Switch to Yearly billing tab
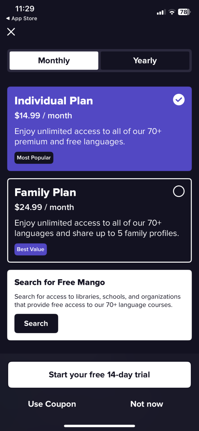The height and width of the screenshot is (431, 199). (145, 61)
